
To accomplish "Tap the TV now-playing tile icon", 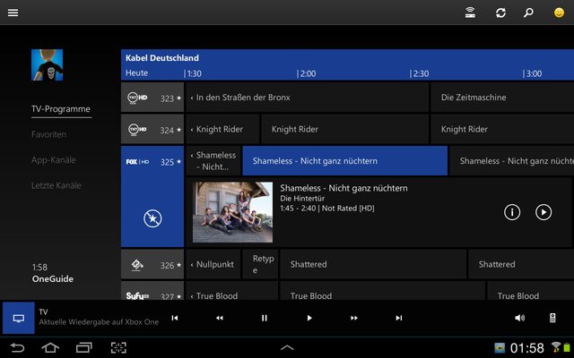I will (x=19, y=318).
